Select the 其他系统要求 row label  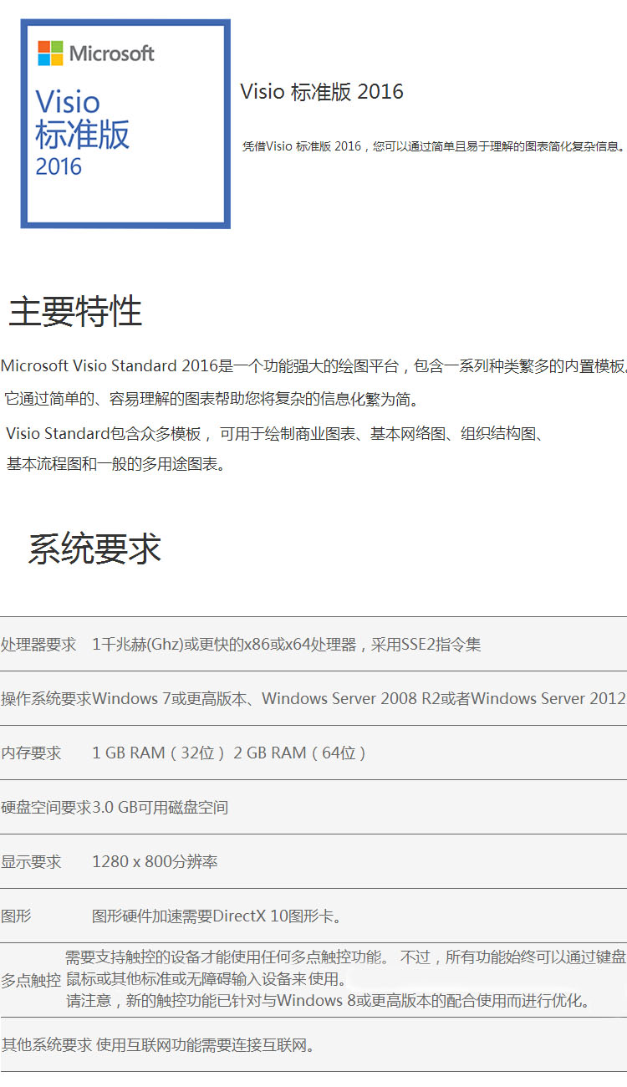[46, 1044]
